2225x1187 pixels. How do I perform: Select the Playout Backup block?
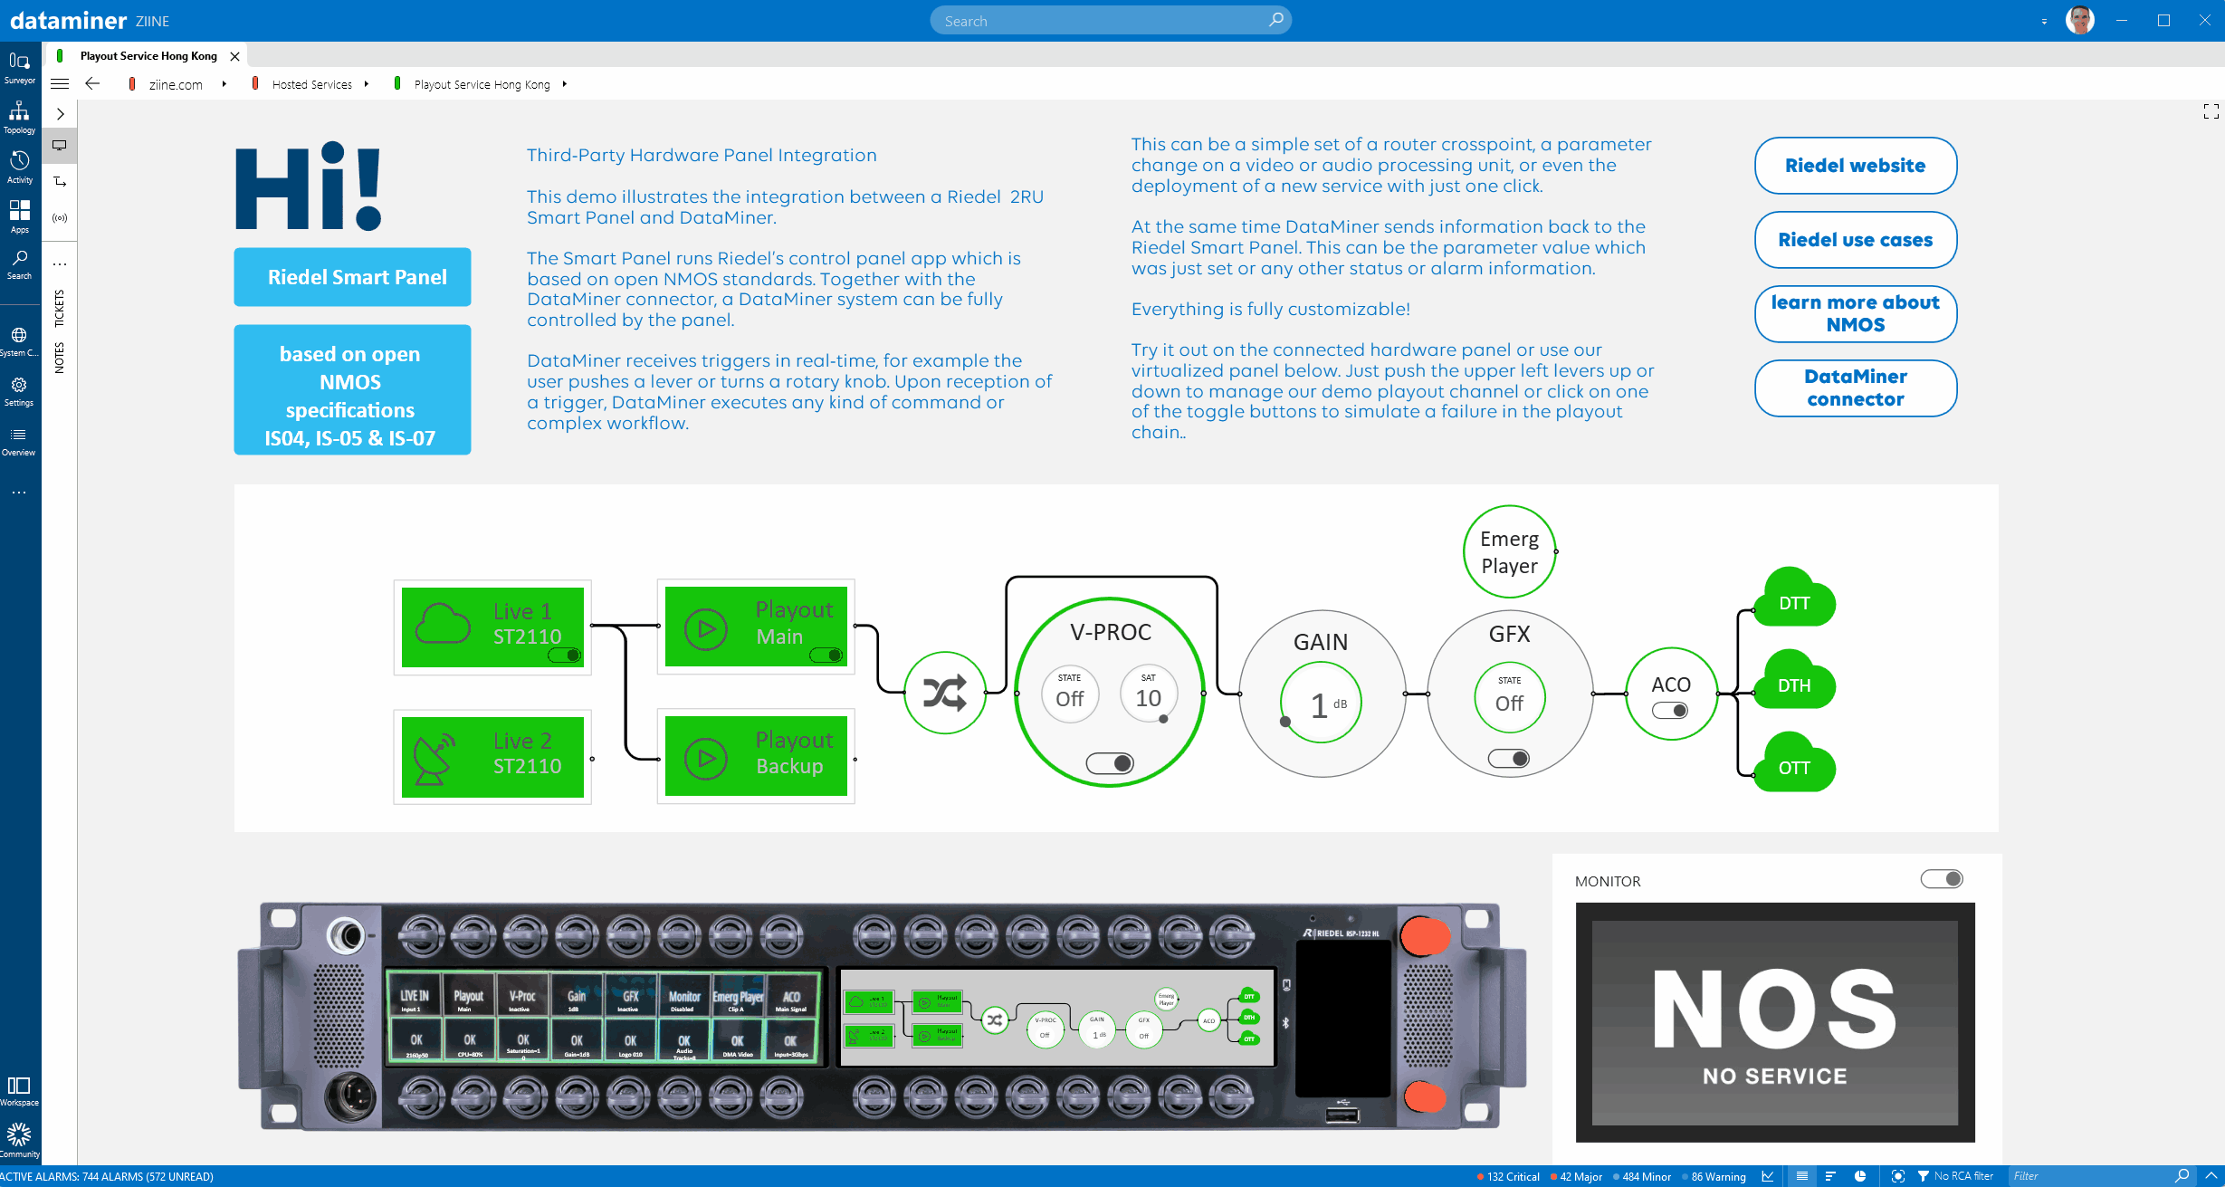coord(756,756)
